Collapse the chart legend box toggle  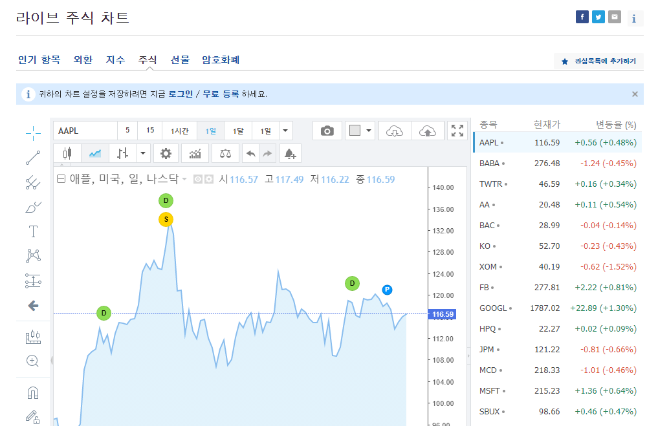click(x=61, y=179)
